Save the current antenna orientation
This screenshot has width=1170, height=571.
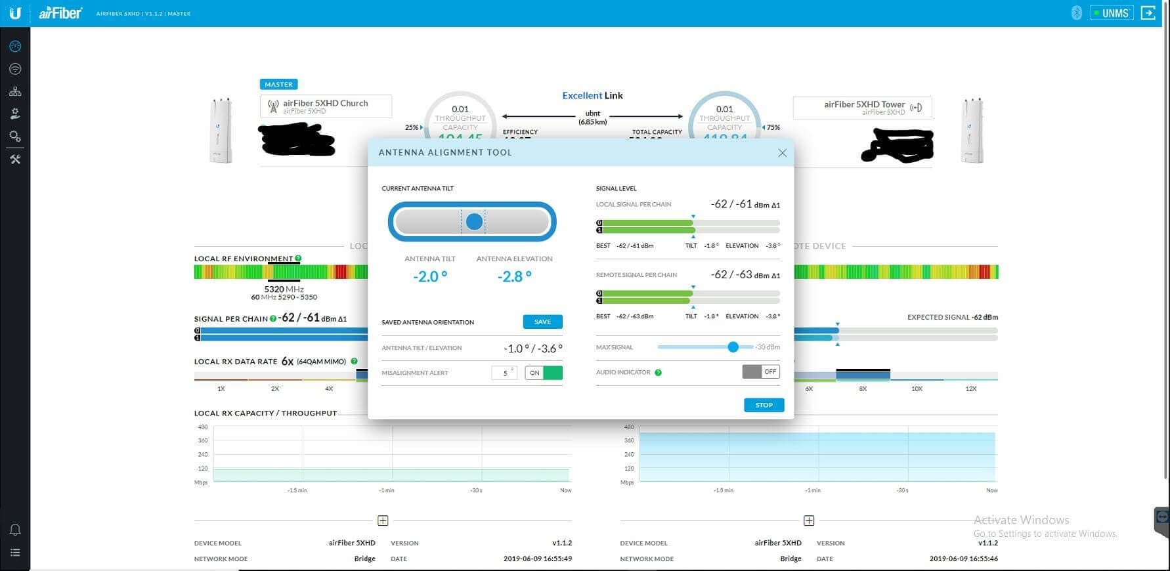542,322
